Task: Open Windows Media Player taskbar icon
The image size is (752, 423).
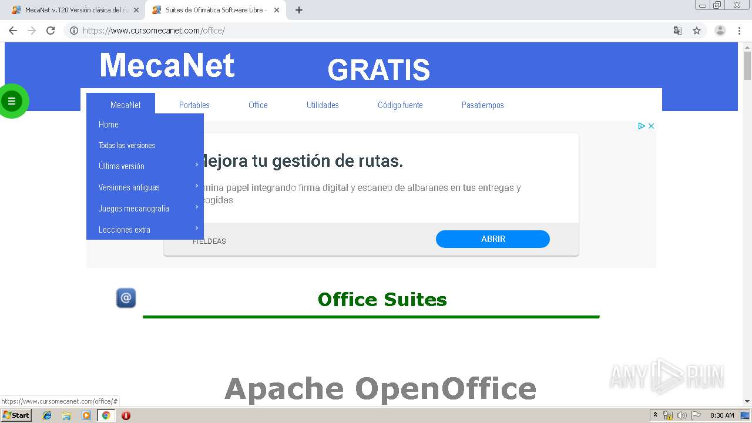Action: click(x=86, y=415)
